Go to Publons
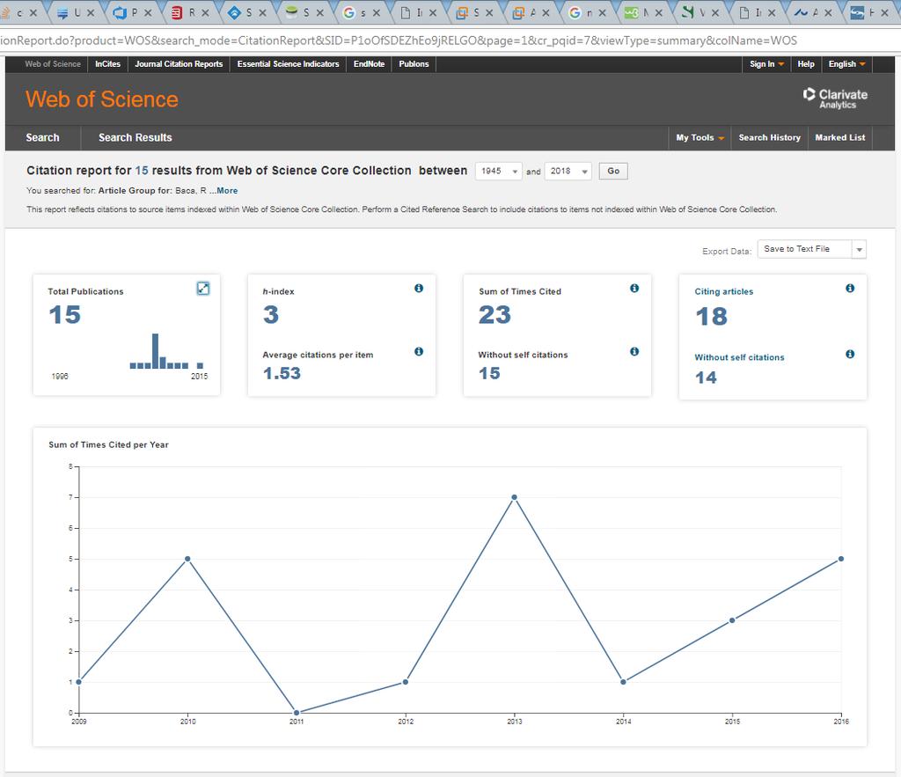901x777 pixels. pyautogui.click(x=414, y=64)
